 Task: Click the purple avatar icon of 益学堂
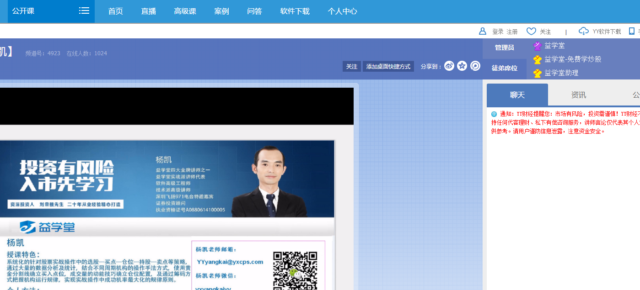(x=538, y=46)
